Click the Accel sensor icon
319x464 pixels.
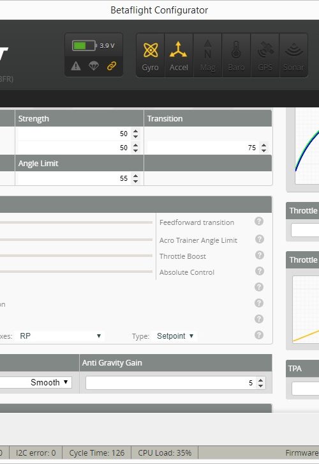[179, 56]
